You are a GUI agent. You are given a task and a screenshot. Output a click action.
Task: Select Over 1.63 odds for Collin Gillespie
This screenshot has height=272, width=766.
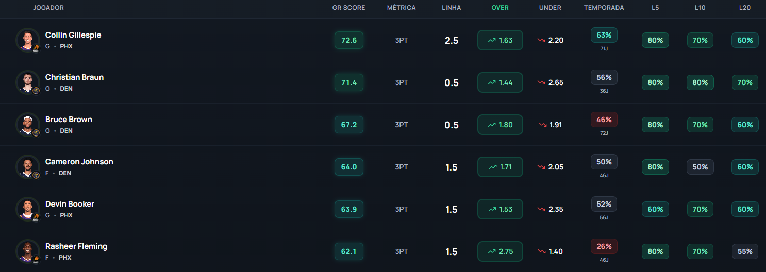[x=500, y=40]
